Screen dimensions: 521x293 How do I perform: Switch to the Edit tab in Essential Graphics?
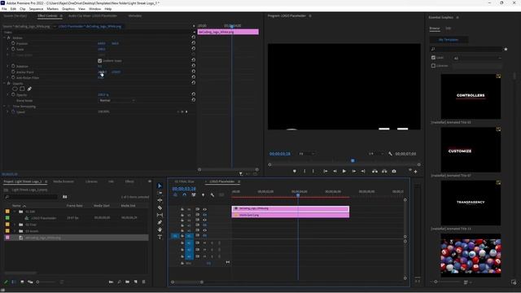coord(448,28)
